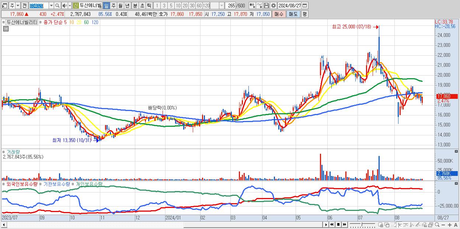This screenshot has width=460, height=229.
Task: Click the 매수 buy button
Action: tap(279, 14)
